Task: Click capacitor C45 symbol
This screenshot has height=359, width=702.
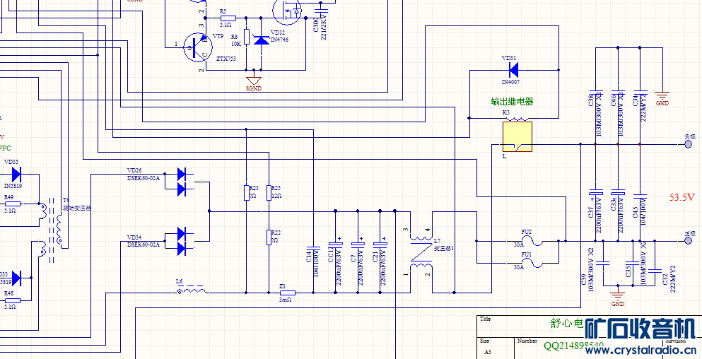Action: pyautogui.click(x=640, y=196)
